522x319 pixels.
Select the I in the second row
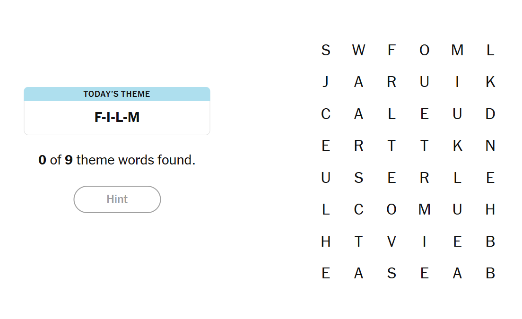[457, 82]
